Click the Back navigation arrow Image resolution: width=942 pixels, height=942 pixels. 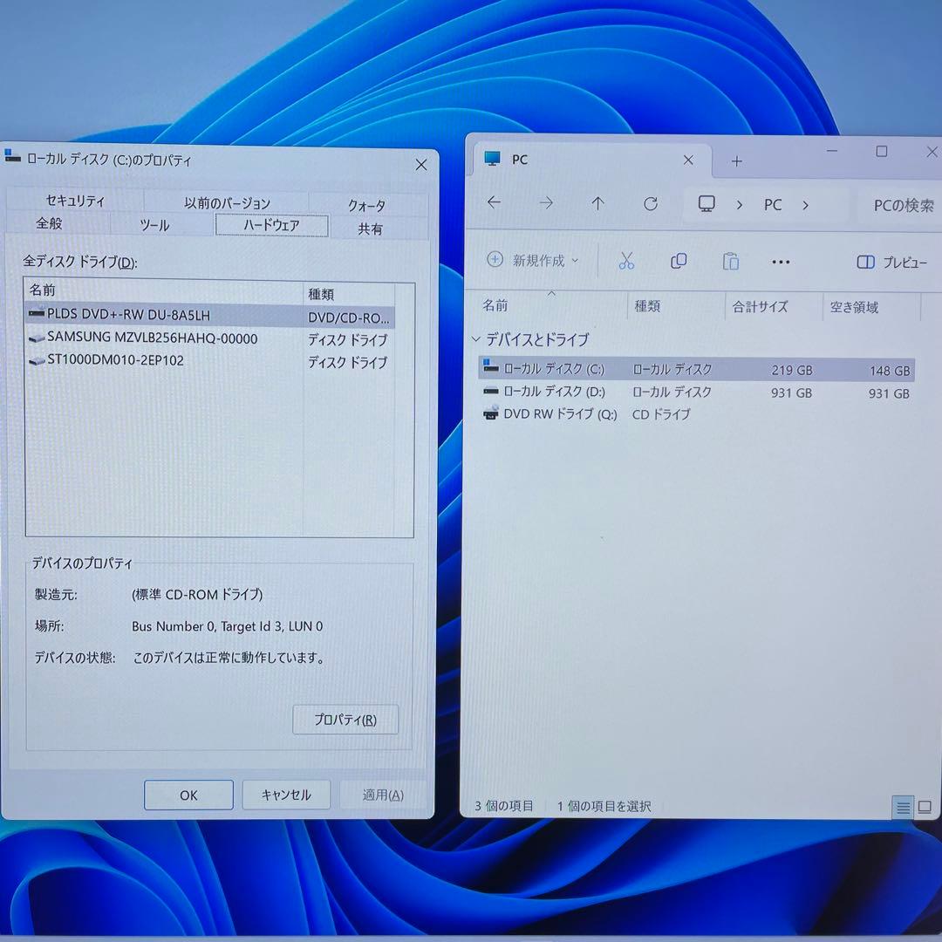click(494, 202)
